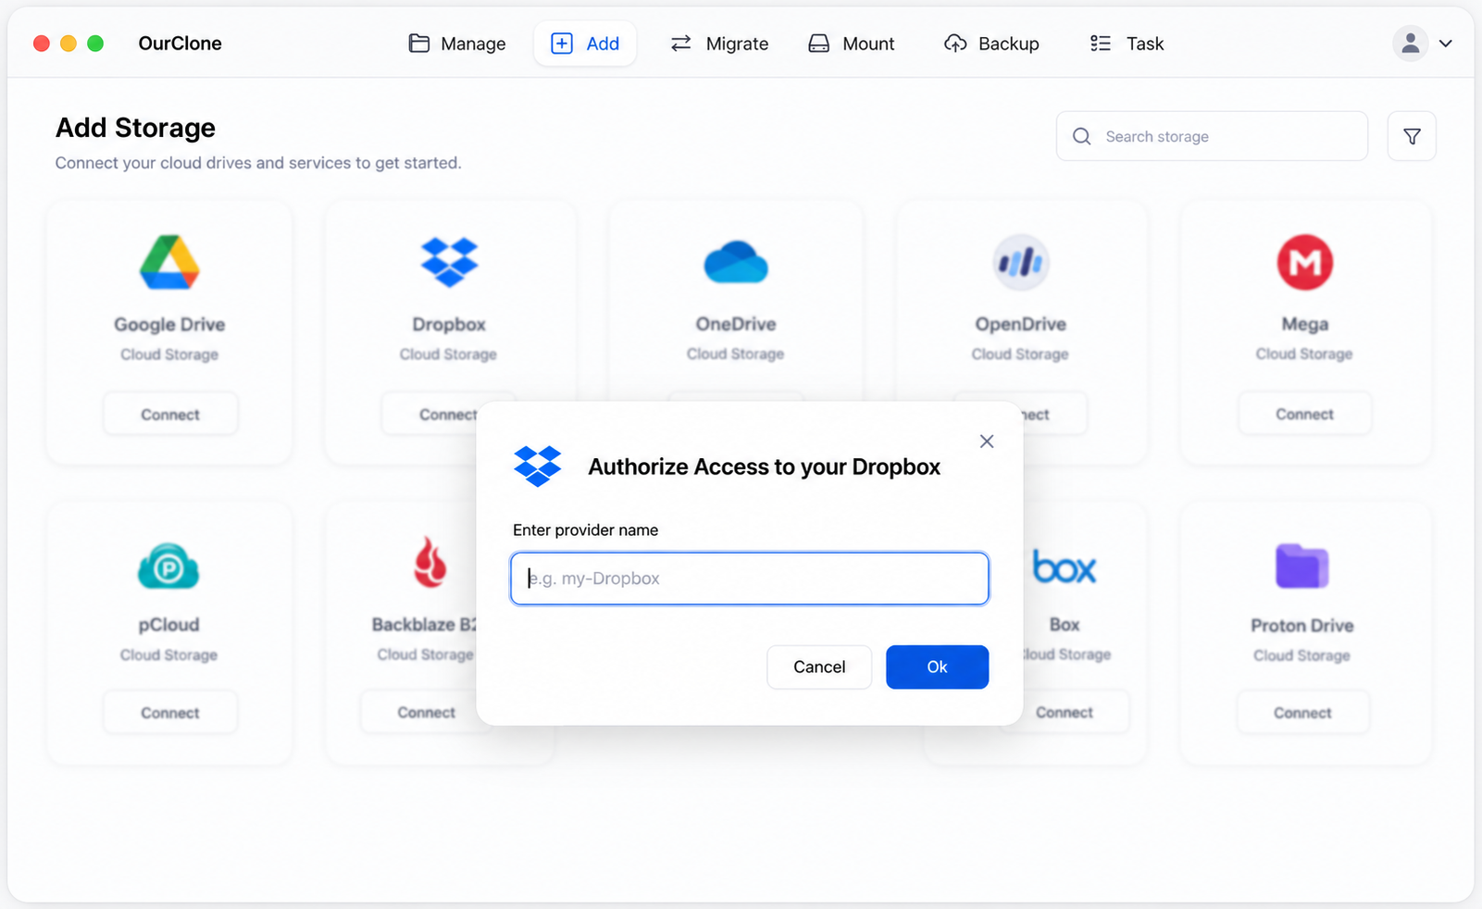Viewport: 1482px width, 909px height.
Task: Click the search magnifier icon
Action: 1081,136
